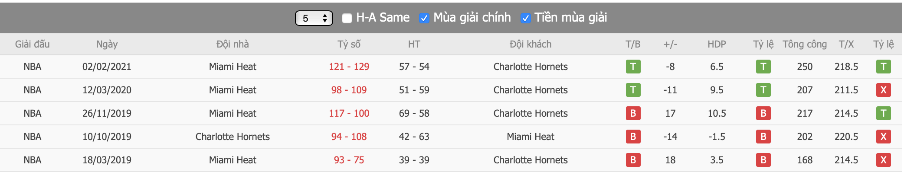Click red T/B badge in 18/03/2019 row

coord(633,160)
